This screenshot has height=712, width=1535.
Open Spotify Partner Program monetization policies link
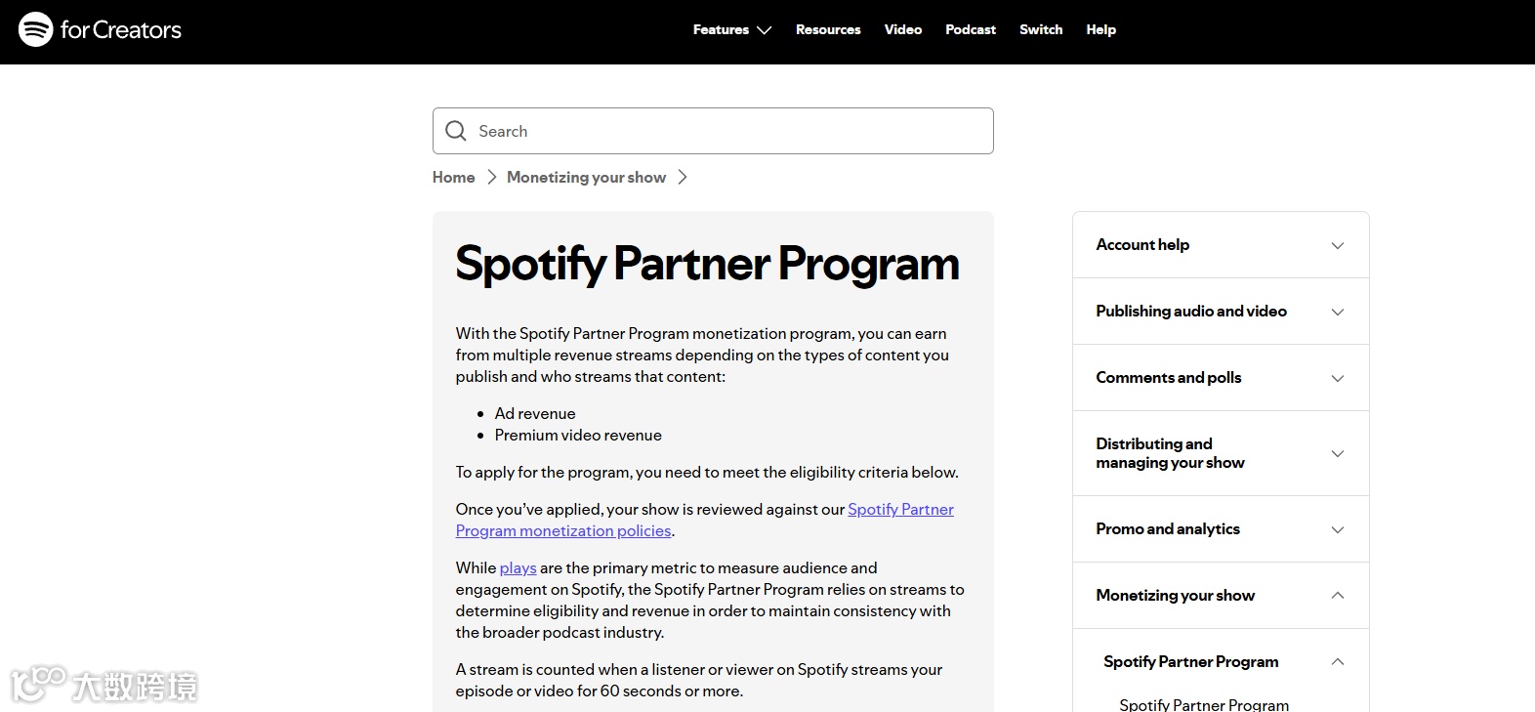[899, 510]
